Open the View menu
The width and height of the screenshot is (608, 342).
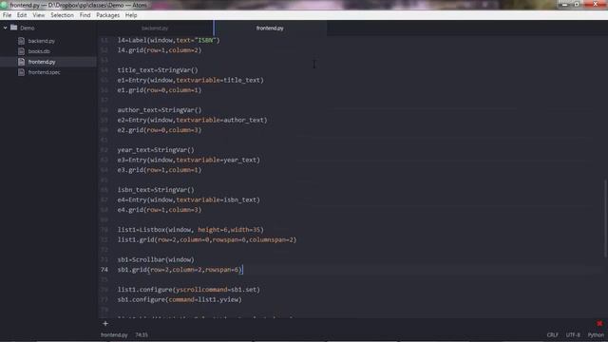(38, 15)
